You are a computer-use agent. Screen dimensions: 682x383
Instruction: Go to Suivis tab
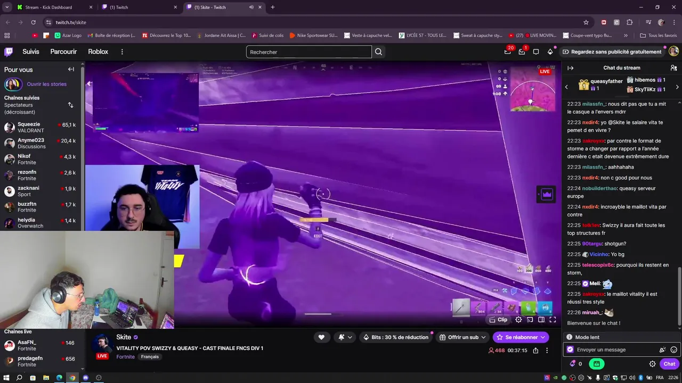(x=31, y=52)
